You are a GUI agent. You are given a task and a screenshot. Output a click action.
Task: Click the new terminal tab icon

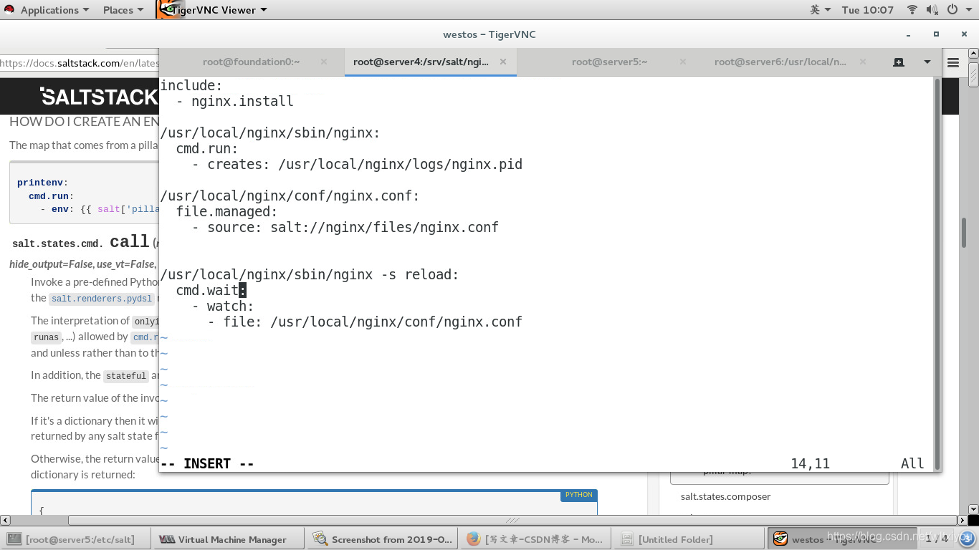point(899,62)
